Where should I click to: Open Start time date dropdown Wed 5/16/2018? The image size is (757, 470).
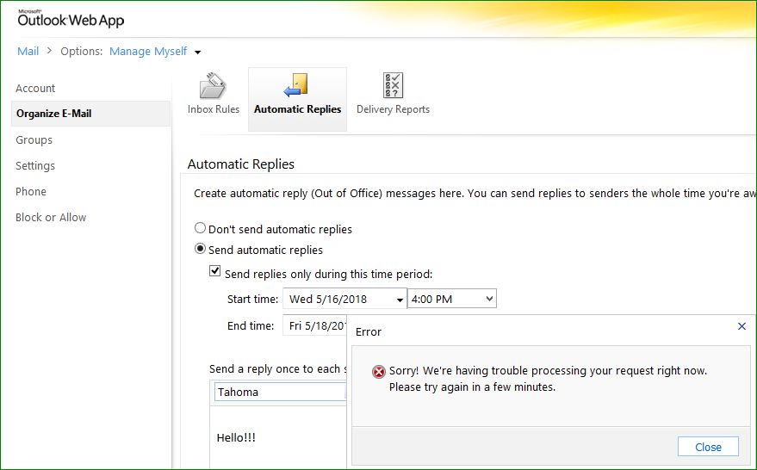click(x=344, y=299)
